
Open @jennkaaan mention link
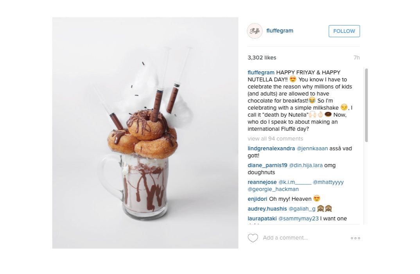[312, 148]
